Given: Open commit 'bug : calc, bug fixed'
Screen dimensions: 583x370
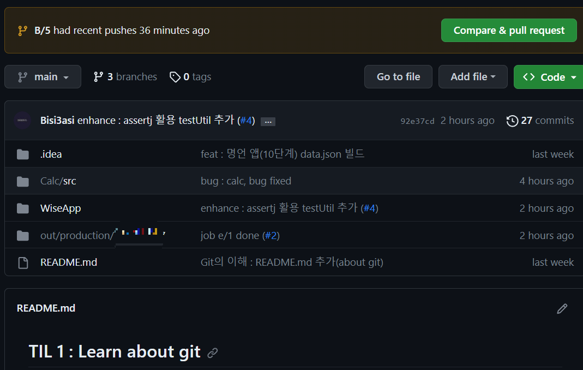Looking at the screenshot, I should [x=246, y=181].
